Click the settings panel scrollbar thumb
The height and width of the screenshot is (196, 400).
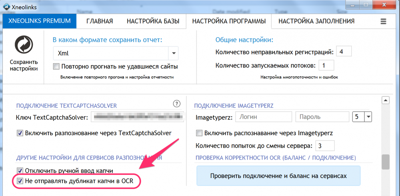pos(386,162)
